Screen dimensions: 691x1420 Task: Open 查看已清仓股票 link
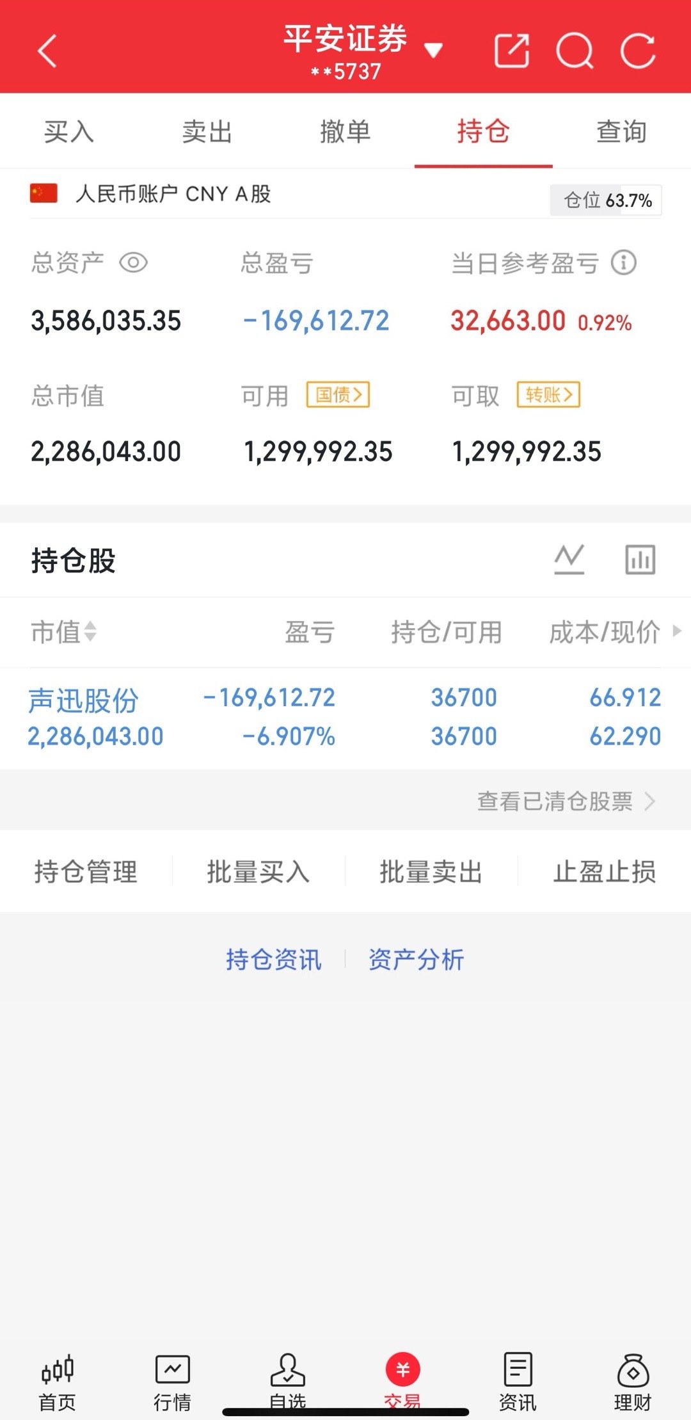[x=566, y=801]
